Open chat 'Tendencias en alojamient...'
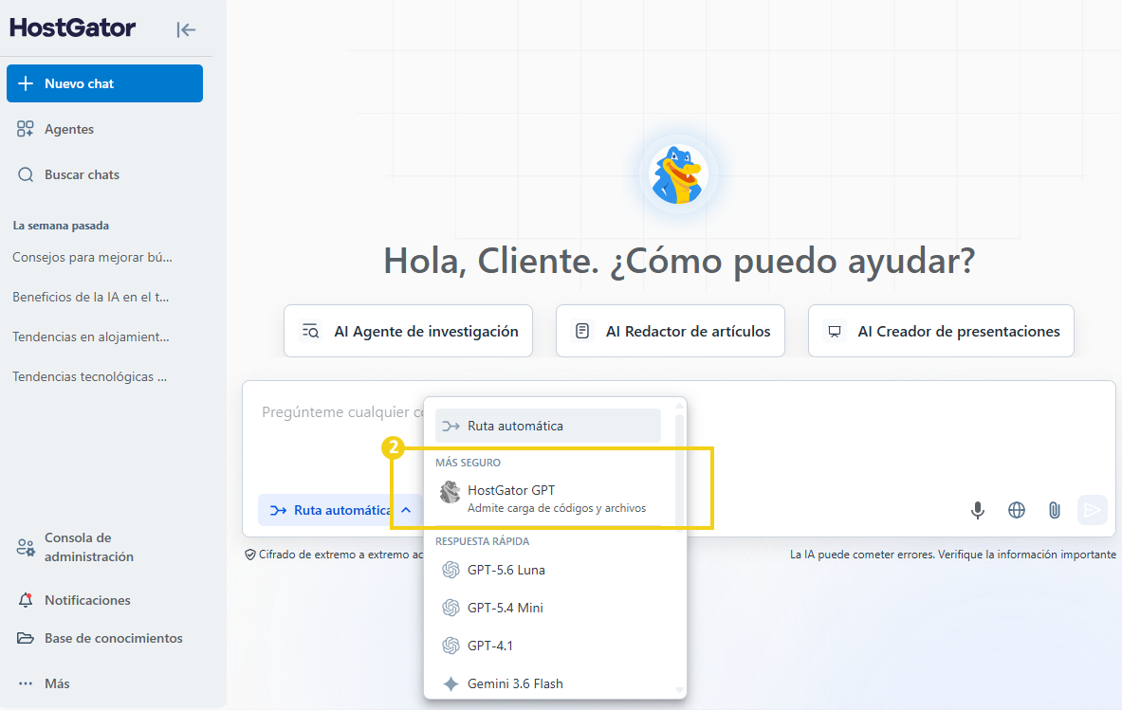This screenshot has width=1122, height=710. (91, 337)
